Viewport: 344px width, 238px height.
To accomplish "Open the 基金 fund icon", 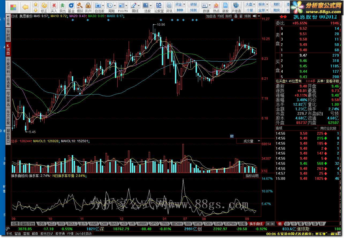I will click(x=71, y=7).
